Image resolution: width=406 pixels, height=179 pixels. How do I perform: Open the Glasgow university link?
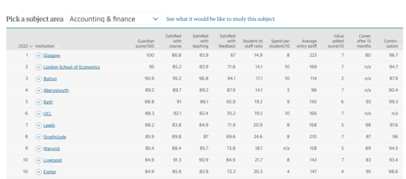click(x=52, y=55)
